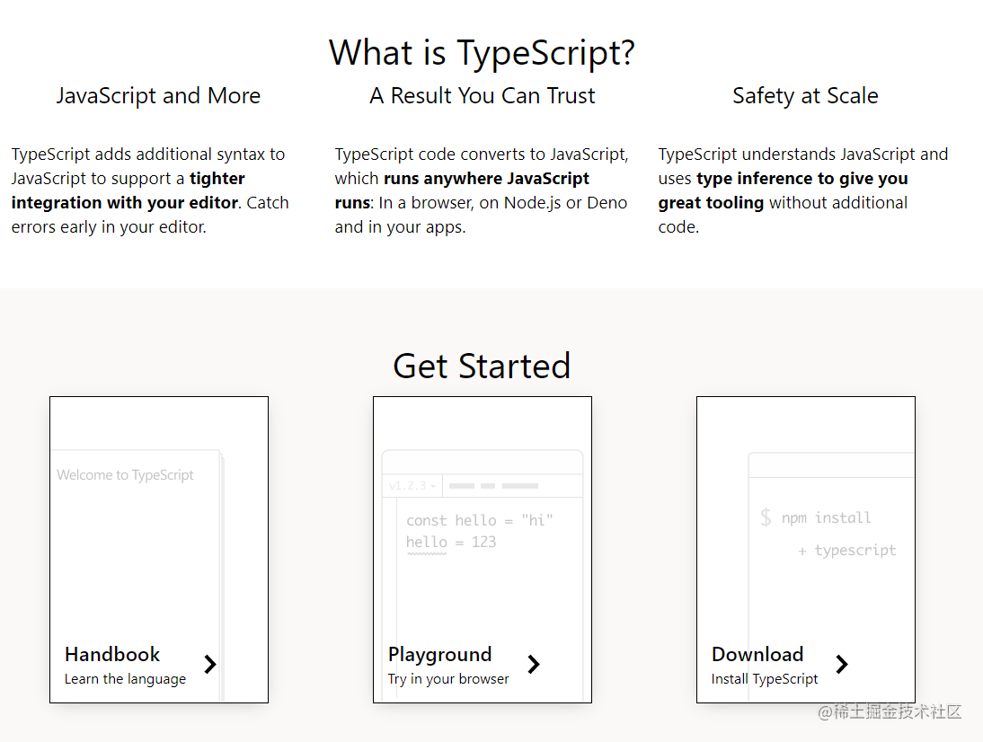Viewport: 983px width, 742px height.
Task: Click bold text 'tighter integration with your editor'
Action: click(128, 190)
